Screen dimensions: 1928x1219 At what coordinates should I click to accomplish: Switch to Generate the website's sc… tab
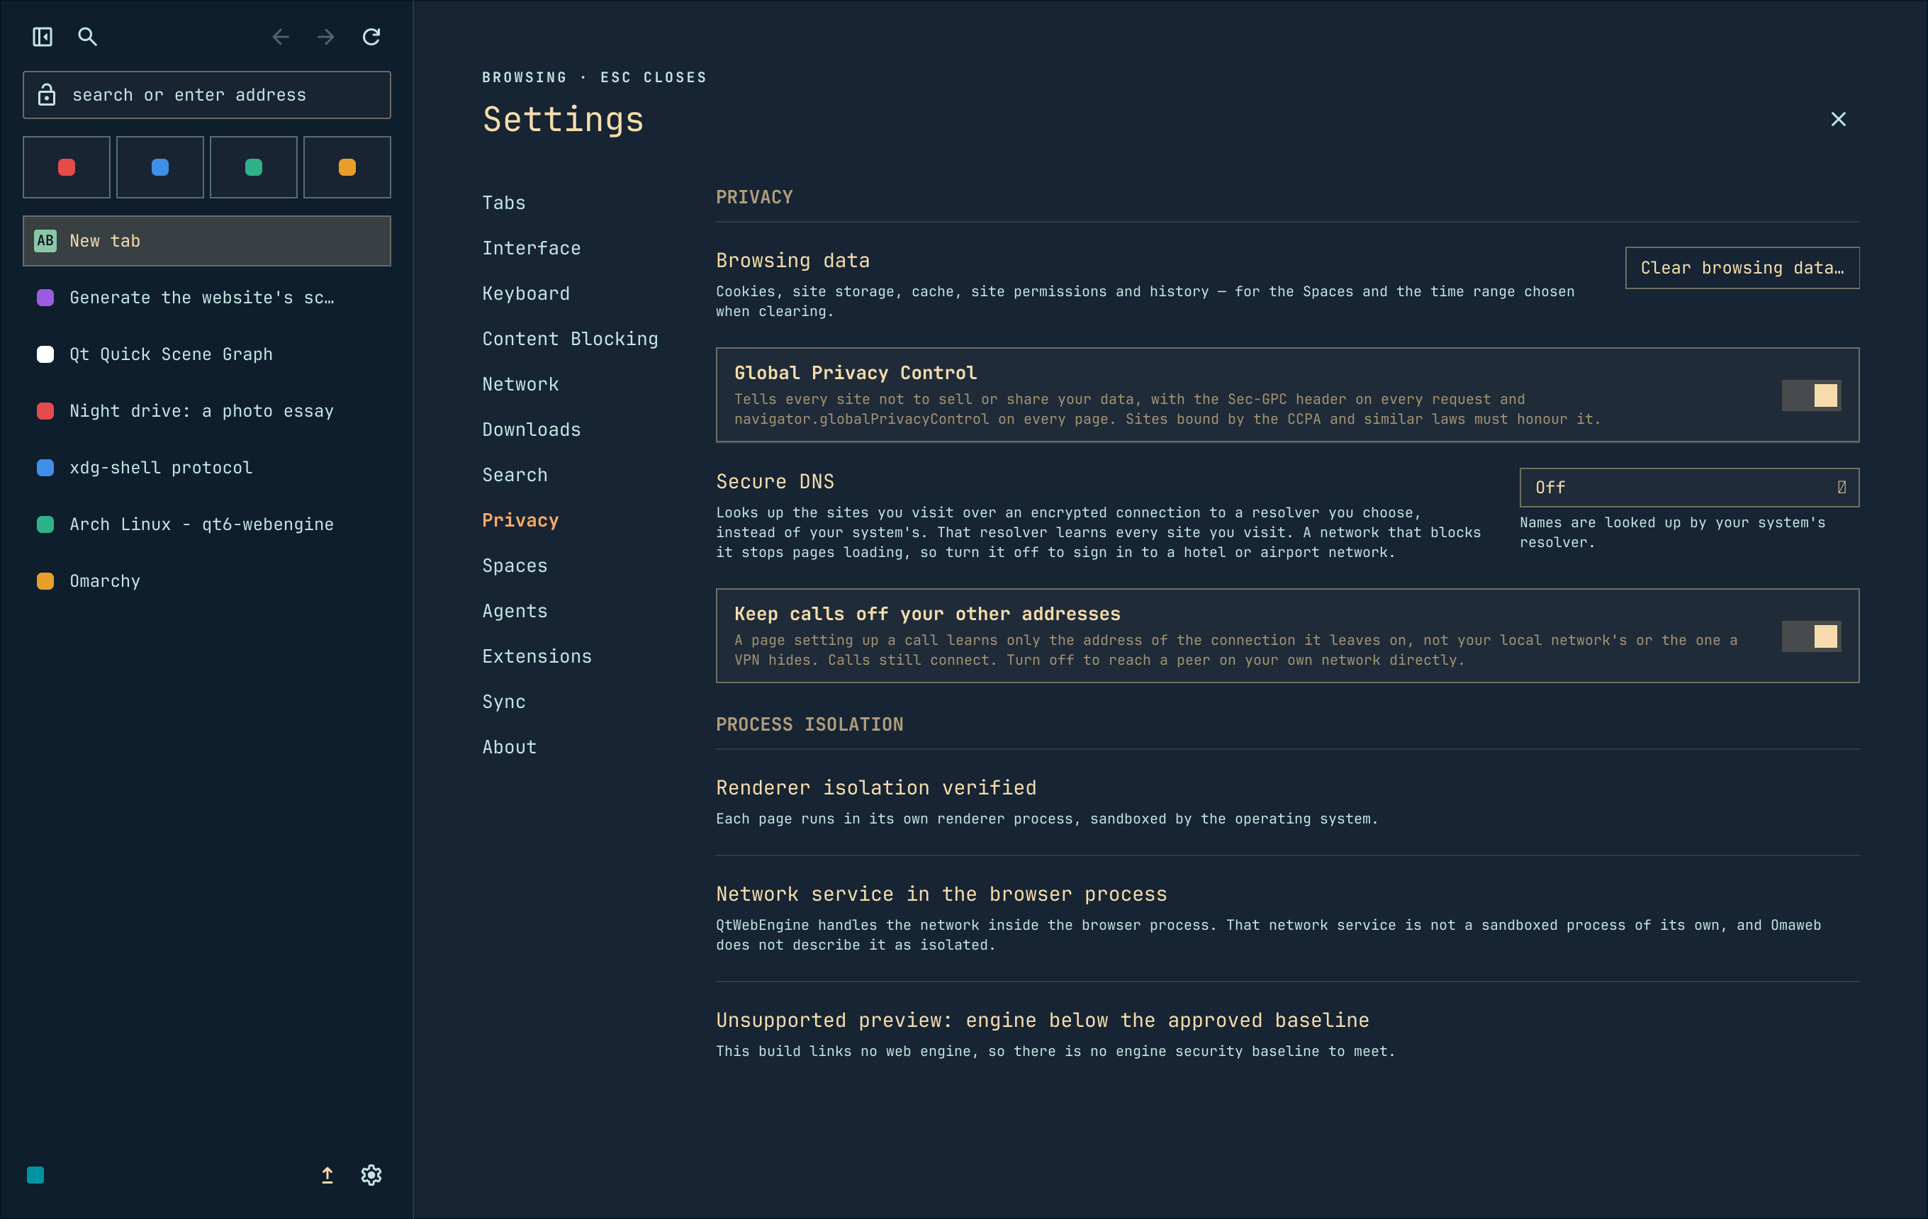[206, 298]
